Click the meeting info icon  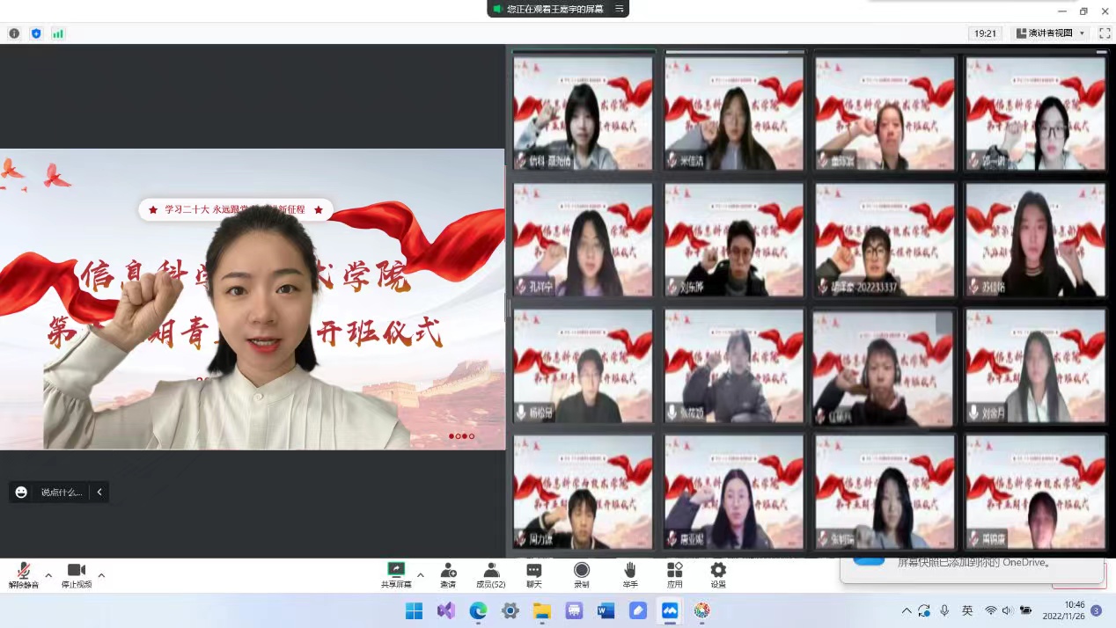(x=14, y=33)
